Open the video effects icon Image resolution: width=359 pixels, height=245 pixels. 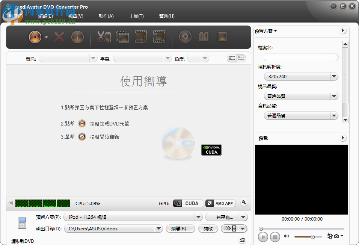(140, 37)
